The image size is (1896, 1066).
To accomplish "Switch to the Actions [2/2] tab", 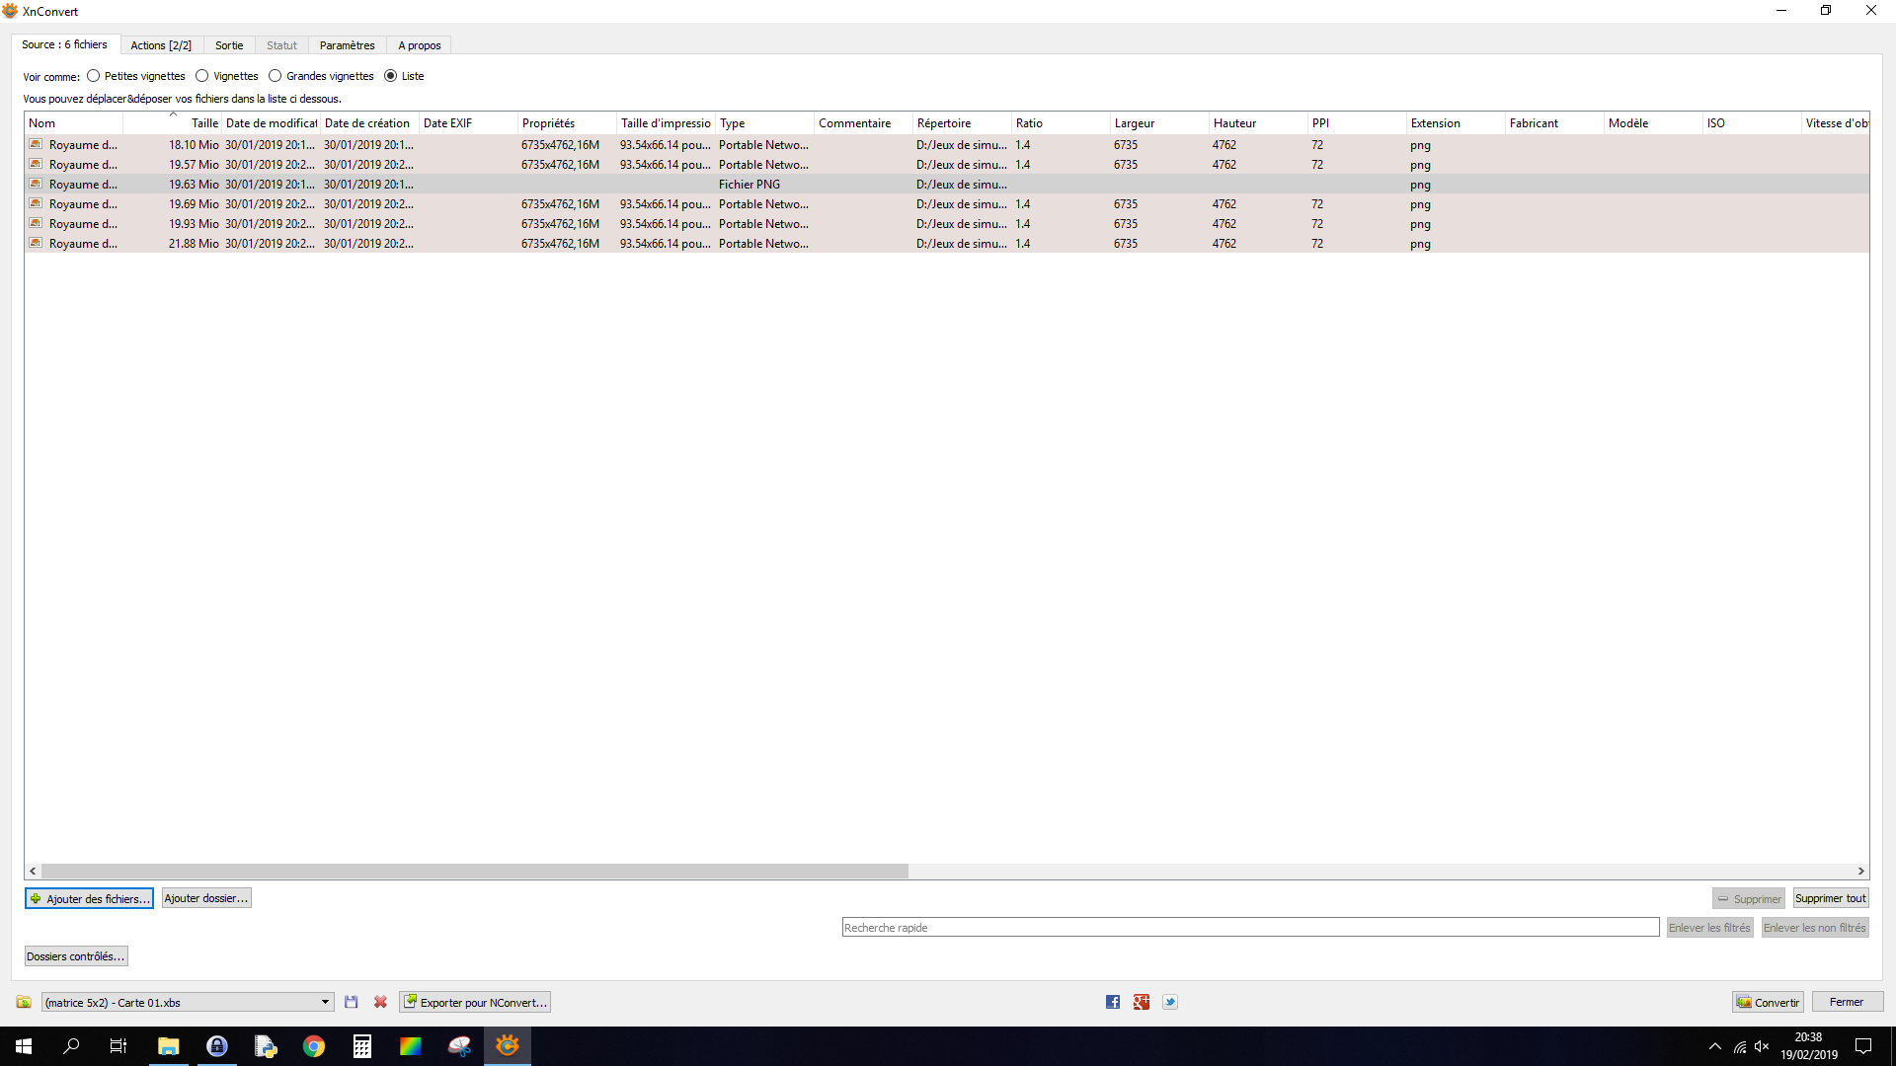I will [161, 45].
